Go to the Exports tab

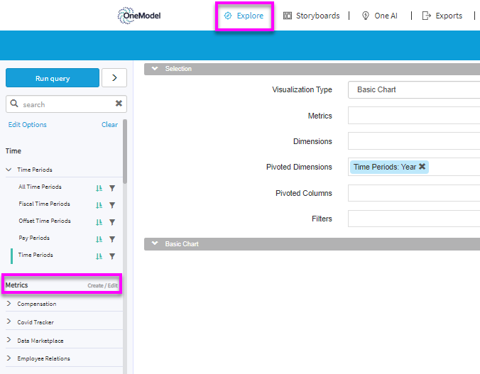pos(442,16)
